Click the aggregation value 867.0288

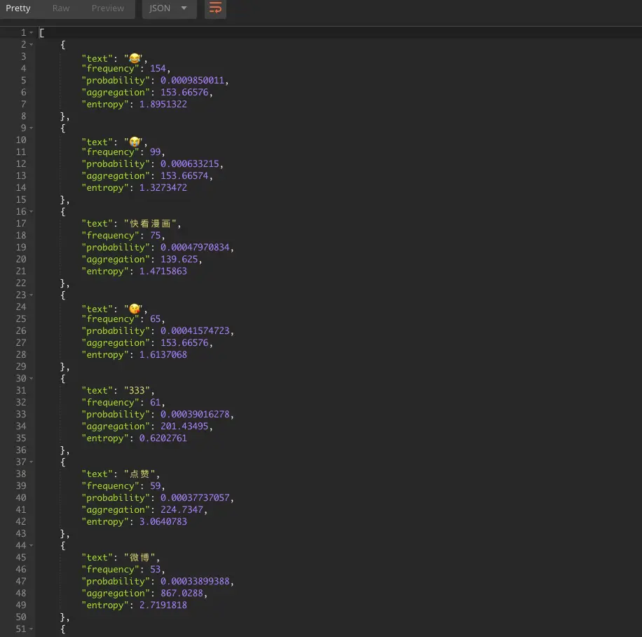pyautogui.click(x=182, y=593)
